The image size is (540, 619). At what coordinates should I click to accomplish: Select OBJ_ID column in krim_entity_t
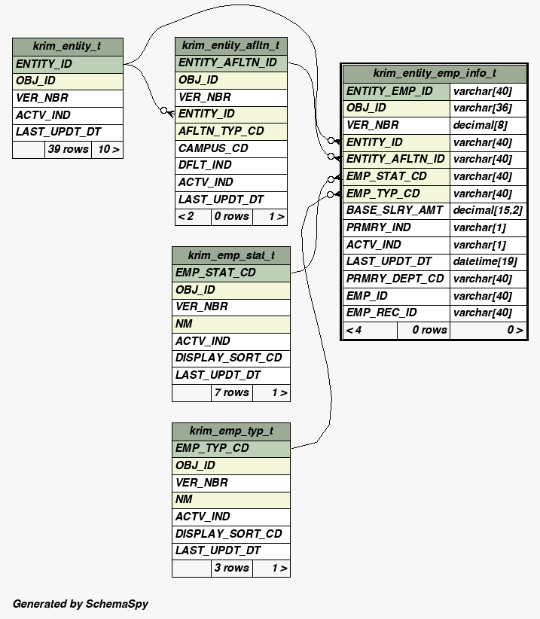tap(68, 81)
